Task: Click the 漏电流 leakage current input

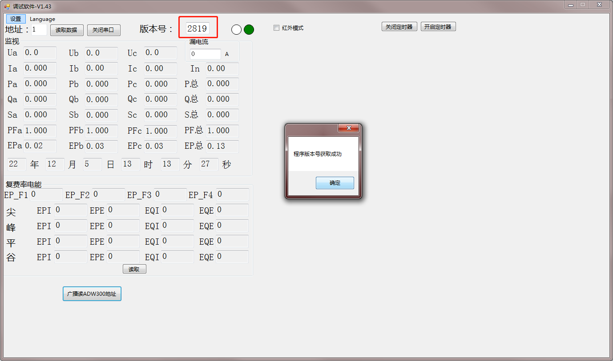Action: click(x=205, y=54)
